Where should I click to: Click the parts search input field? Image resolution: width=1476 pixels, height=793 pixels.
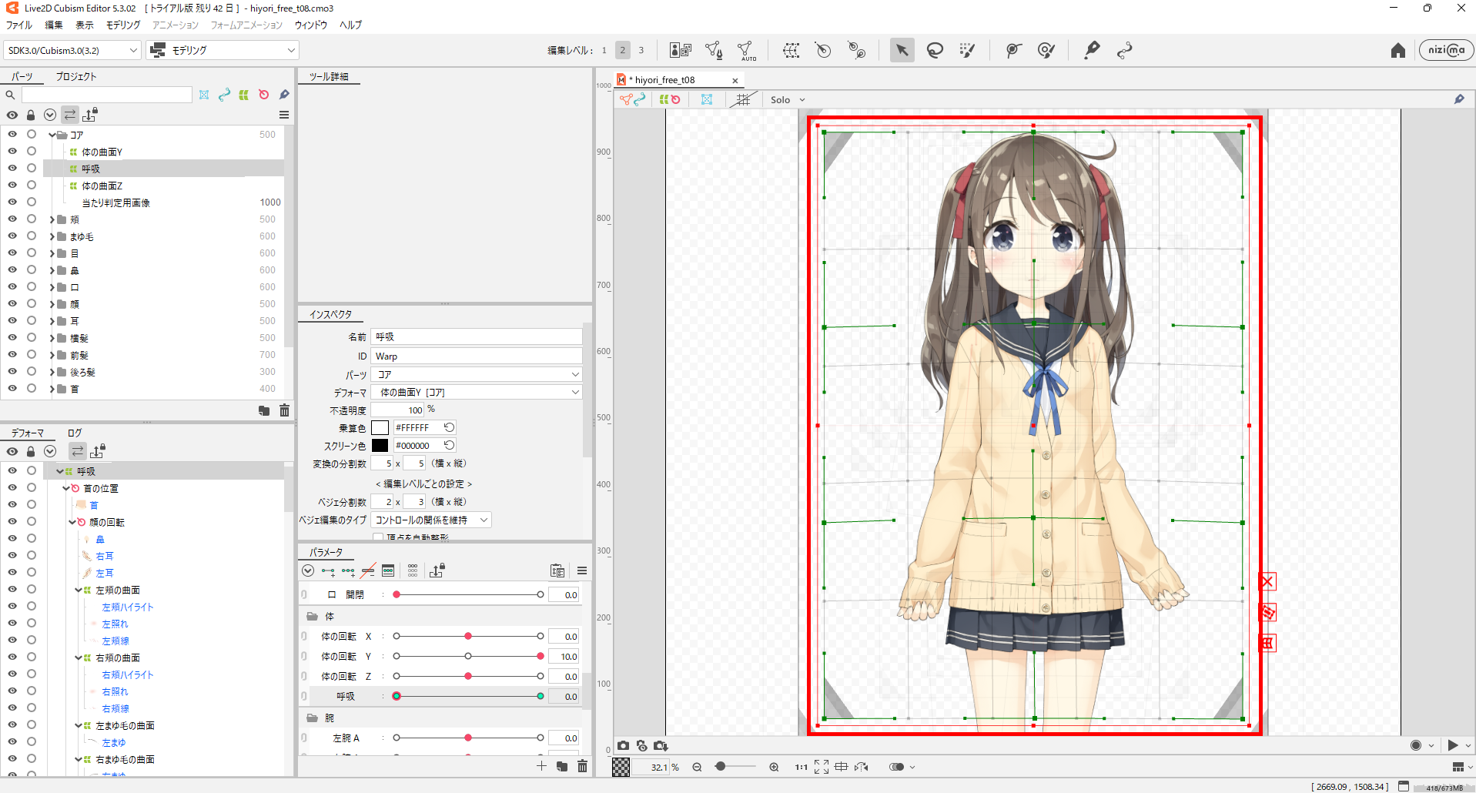pyautogui.click(x=106, y=95)
